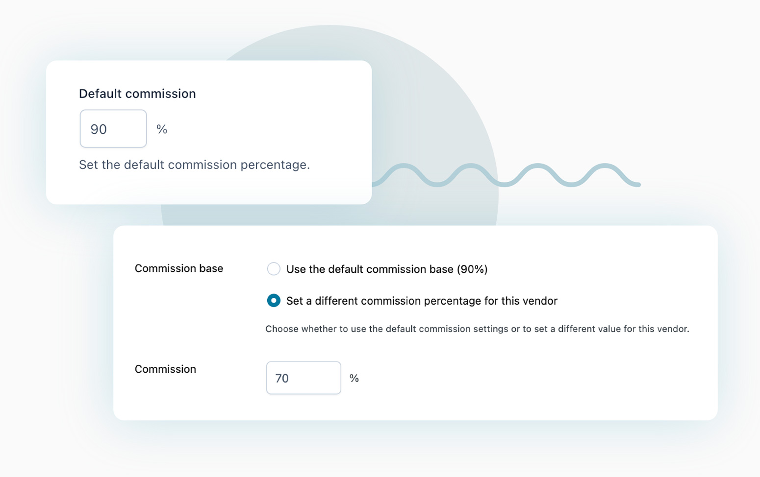Select 'Set a different commission percentage' radio button

274,300
